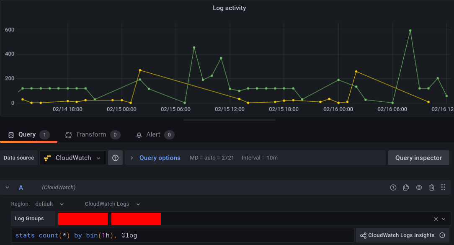
Task: Clear the Log Groups selection with the X
Action: 436,219
